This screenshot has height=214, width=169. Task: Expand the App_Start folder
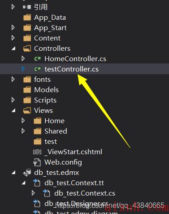(x=13, y=27)
